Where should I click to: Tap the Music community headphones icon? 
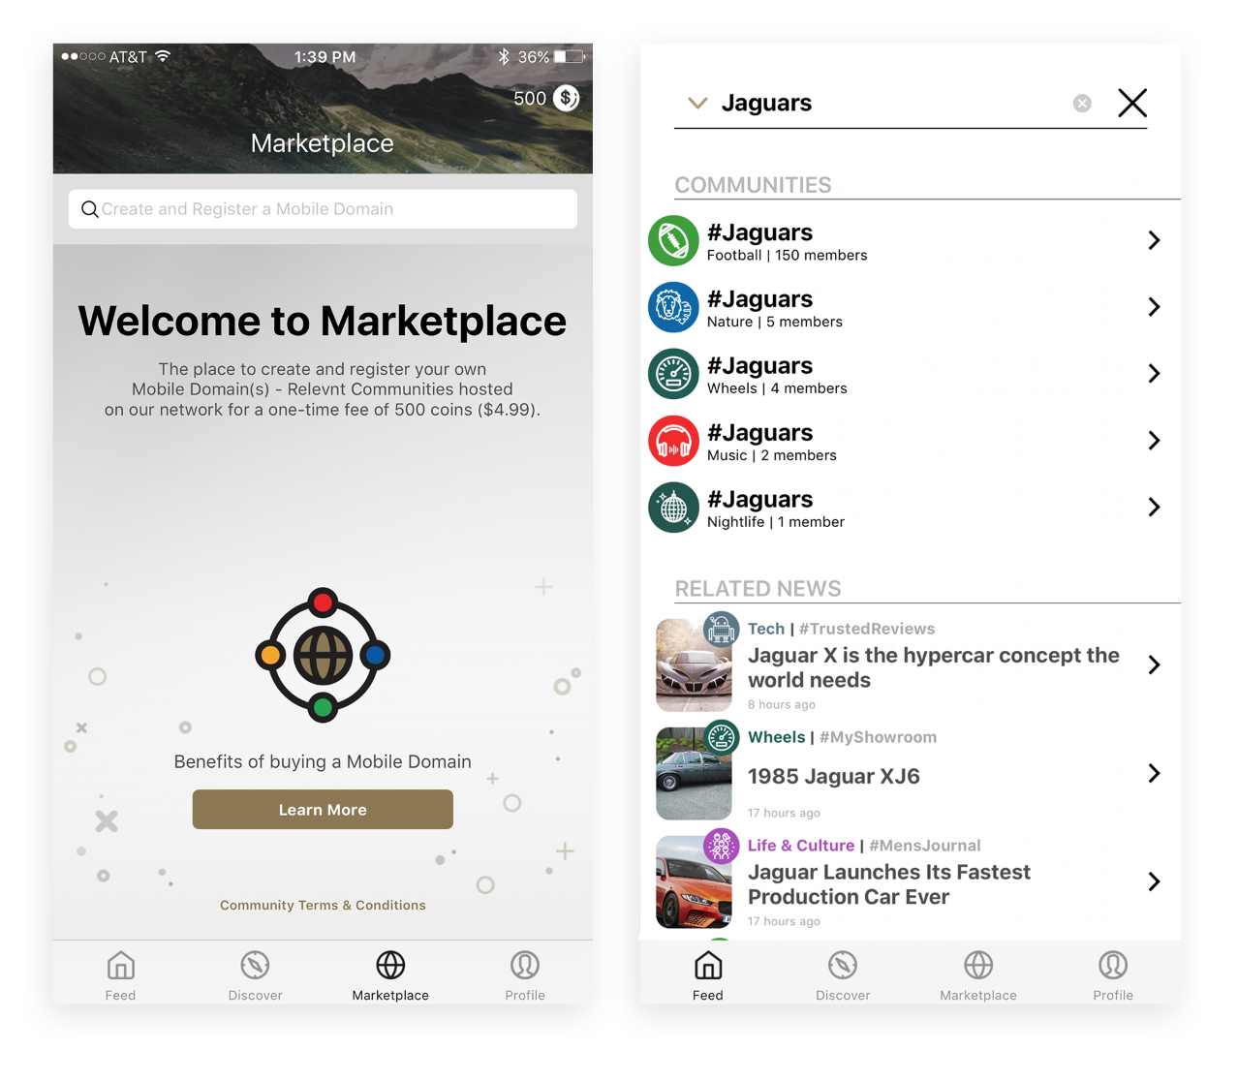click(x=673, y=441)
